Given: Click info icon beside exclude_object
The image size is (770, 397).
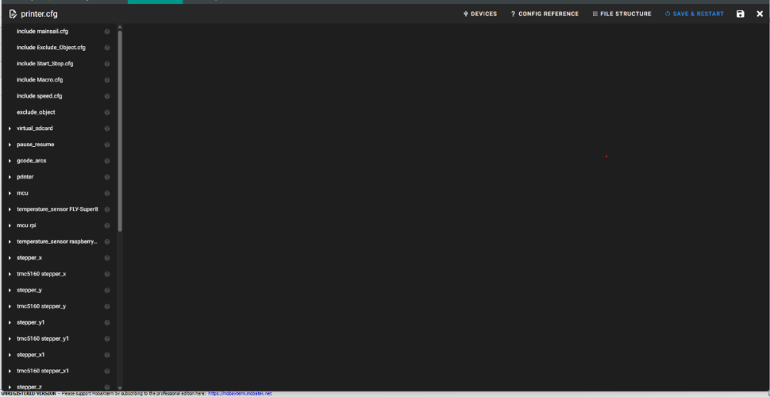Looking at the screenshot, I should 107,112.
